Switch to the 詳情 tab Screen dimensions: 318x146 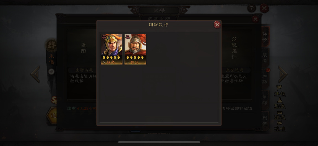tap(265, 37)
